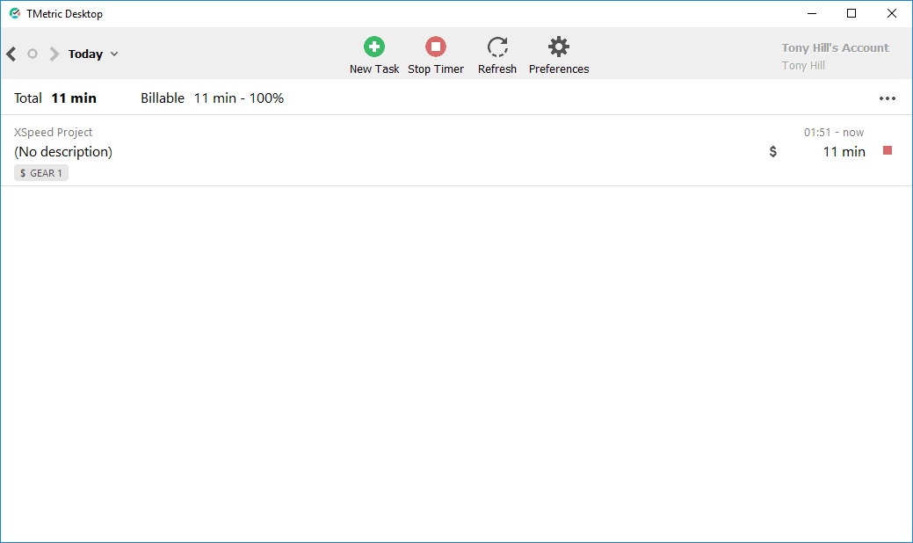Select the GEAR 1 tag
Viewport: 913px width, 543px height.
coord(41,173)
